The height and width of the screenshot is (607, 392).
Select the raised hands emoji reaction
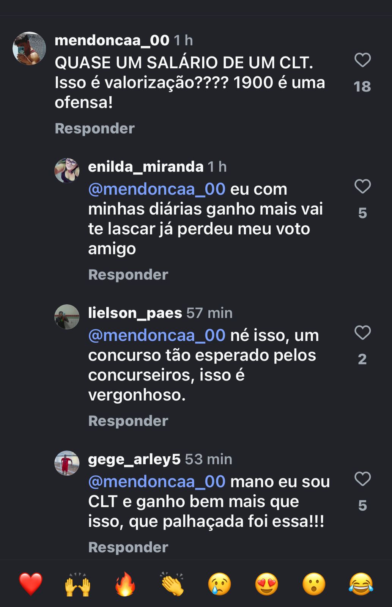[78, 584]
